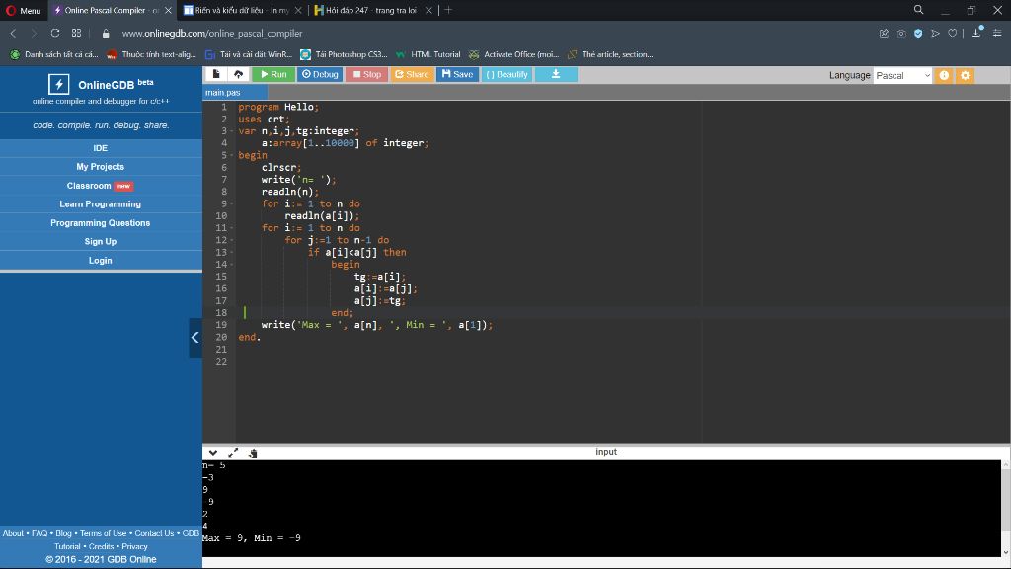Open a new browser tab
This screenshot has height=569, width=1011.
click(x=448, y=10)
